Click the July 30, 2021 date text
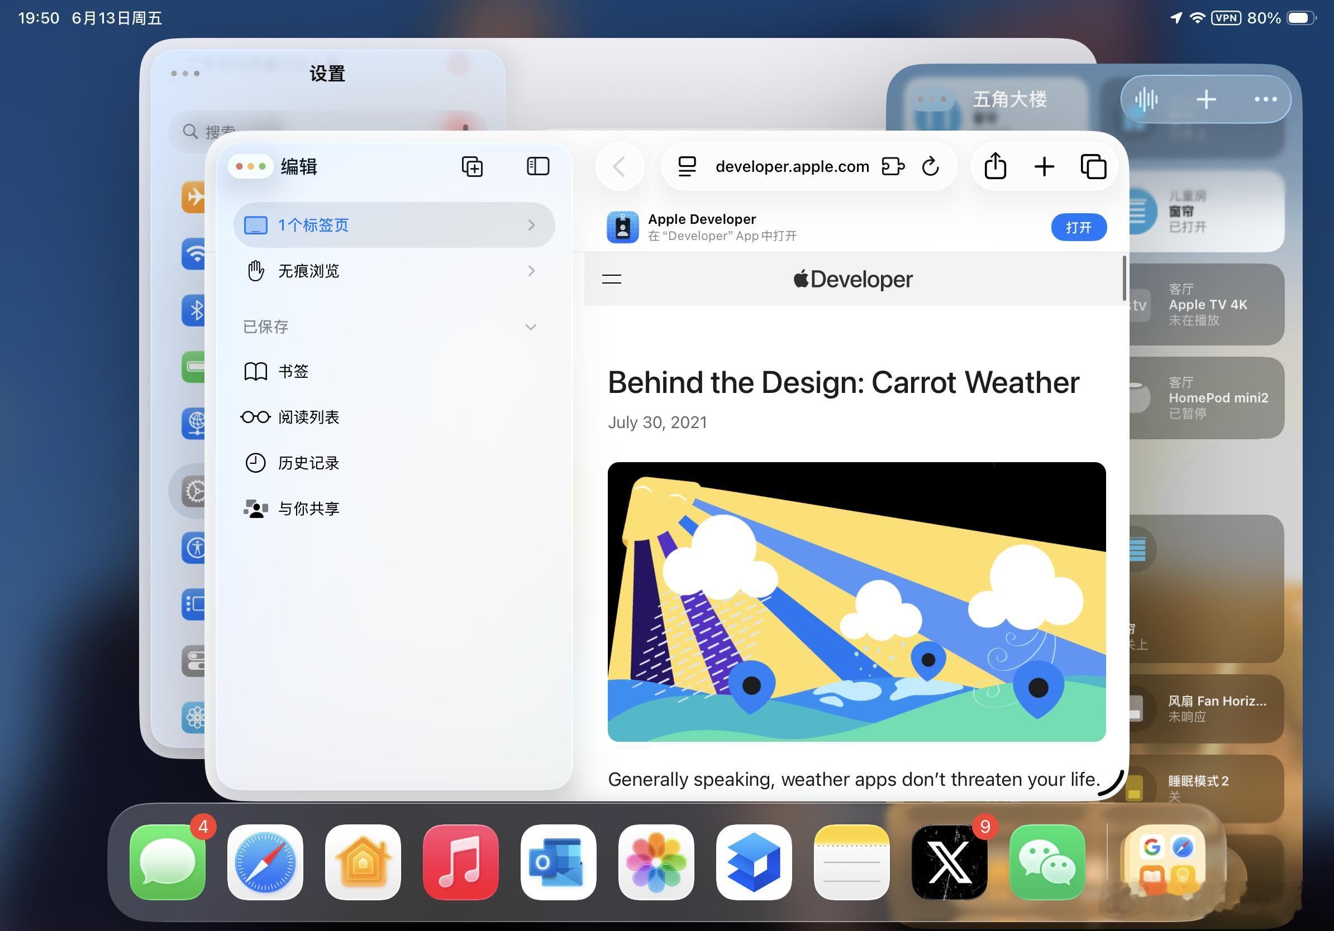This screenshot has width=1334, height=931. (x=657, y=422)
